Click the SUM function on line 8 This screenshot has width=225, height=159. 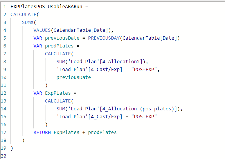click(x=61, y=62)
